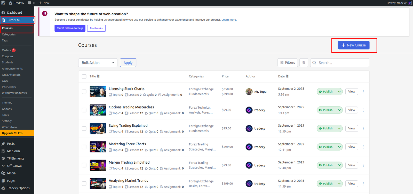Expand Publish status dropdown for Margin Trading Simplified
Screen dimensions: 413x194
(339, 165)
